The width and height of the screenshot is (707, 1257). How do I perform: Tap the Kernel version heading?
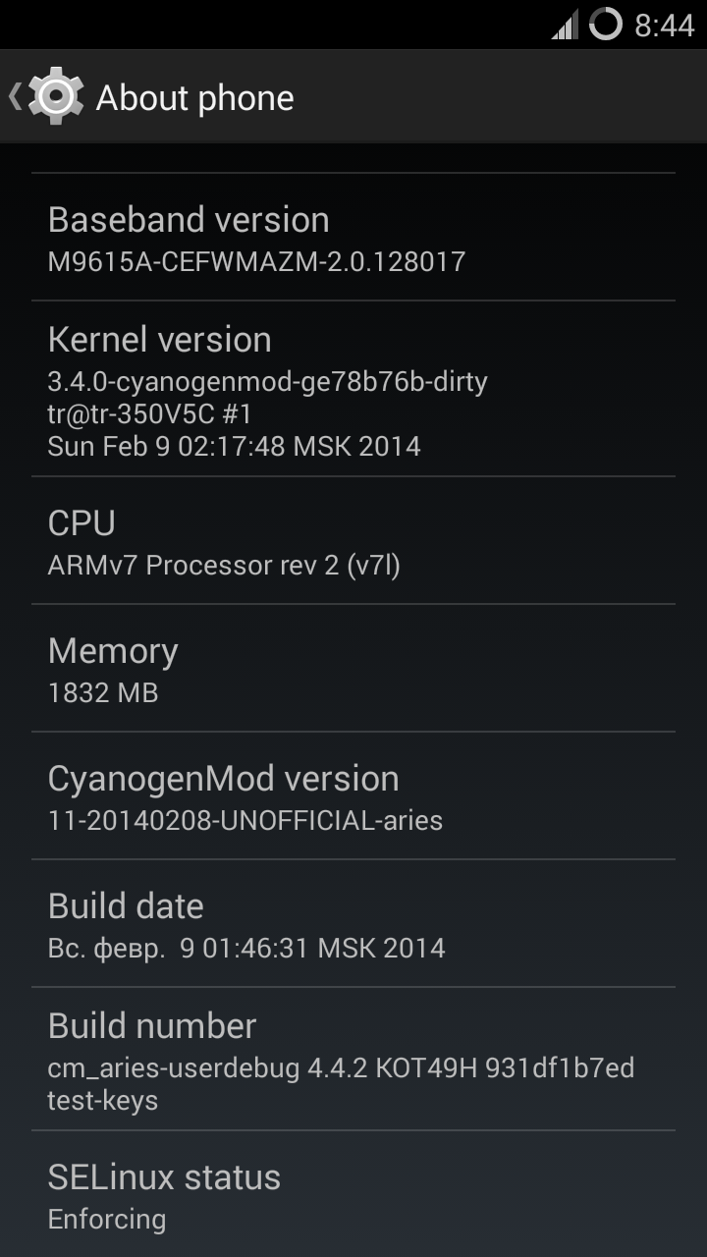159,340
